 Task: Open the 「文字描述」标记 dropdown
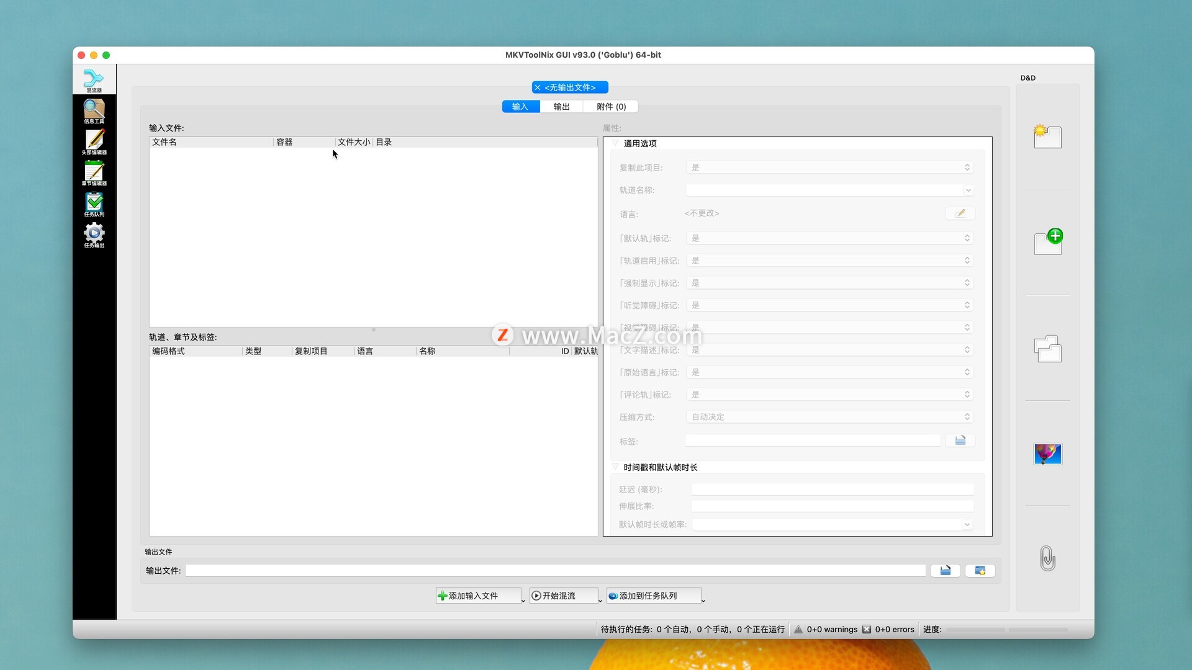point(829,350)
